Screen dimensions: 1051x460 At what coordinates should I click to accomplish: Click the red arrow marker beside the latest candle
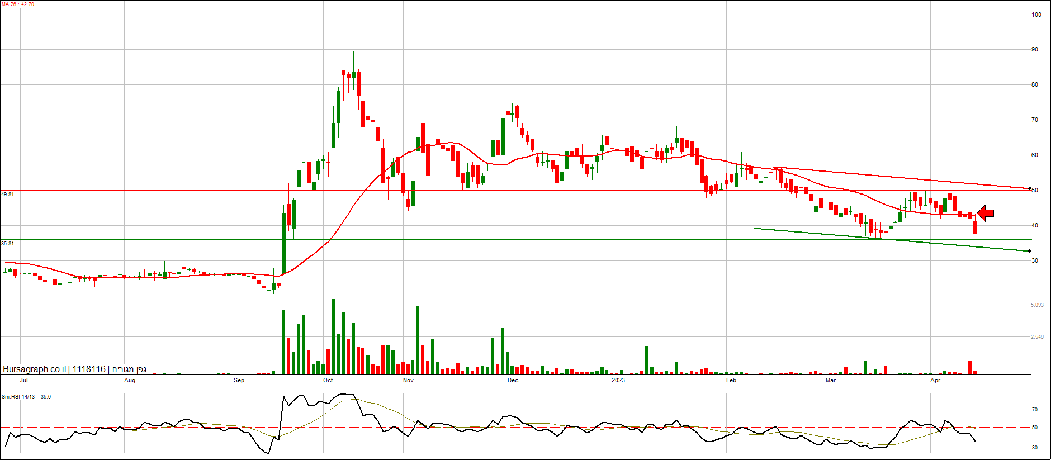point(986,213)
